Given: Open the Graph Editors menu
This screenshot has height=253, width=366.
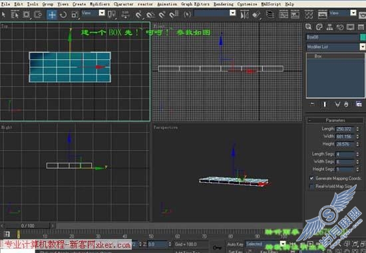Looking at the screenshot, I should pyautogui.click(x=195, y=4).
